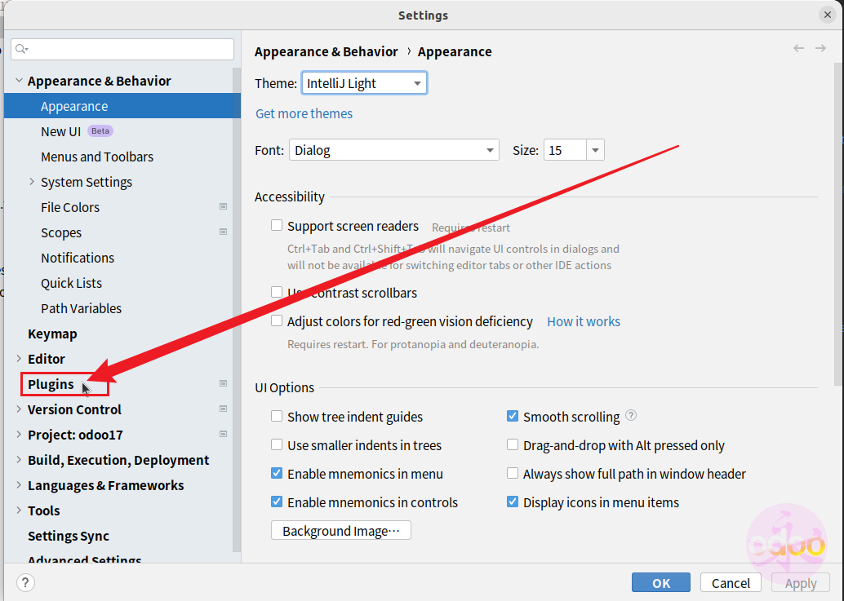Expand Build, Execution, Deployment section
The image size is (844, 601).
pos(19,460)
